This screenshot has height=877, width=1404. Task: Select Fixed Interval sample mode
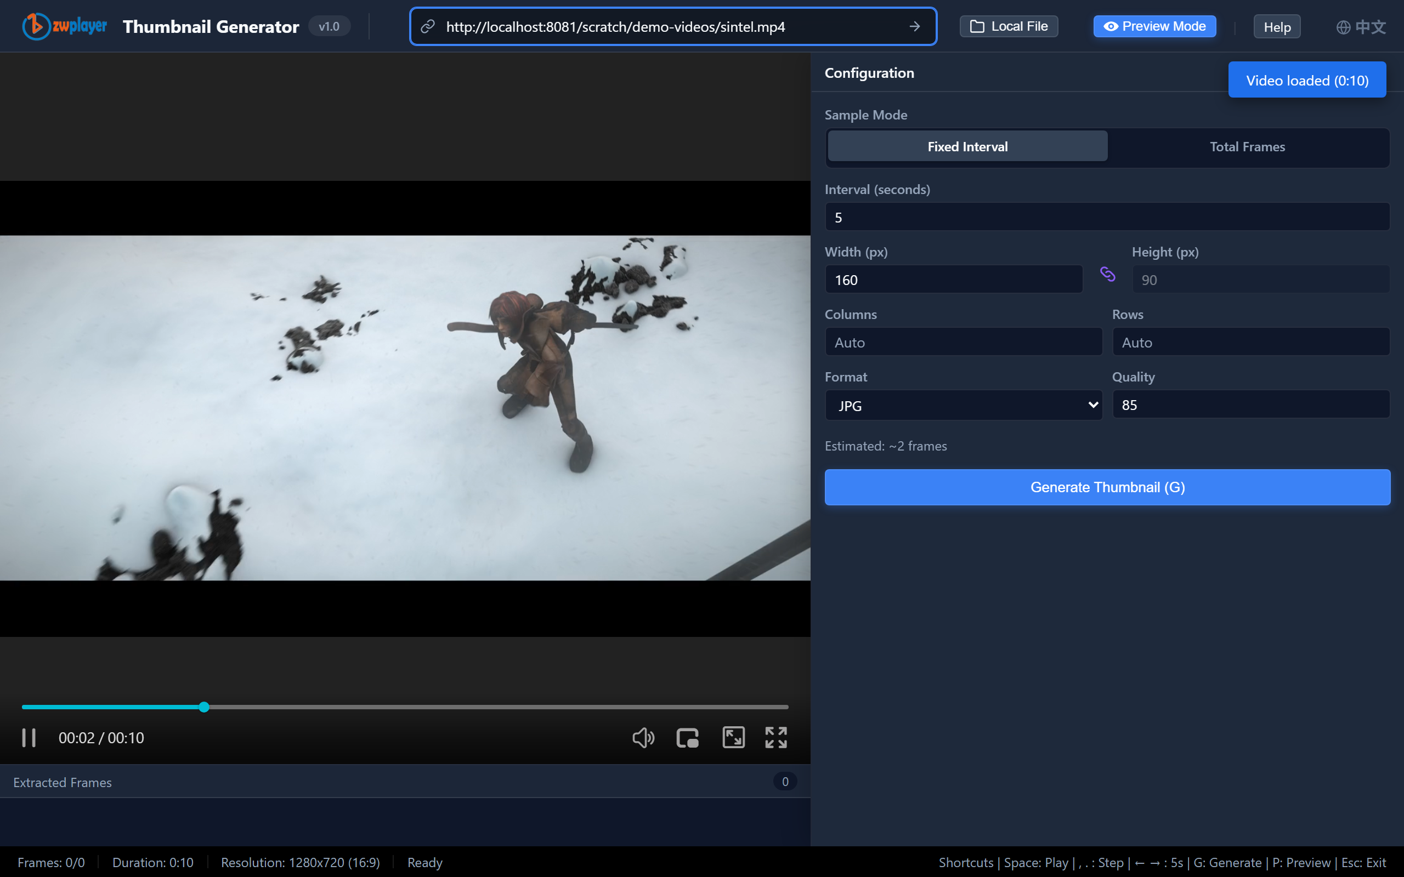point(967,146)
